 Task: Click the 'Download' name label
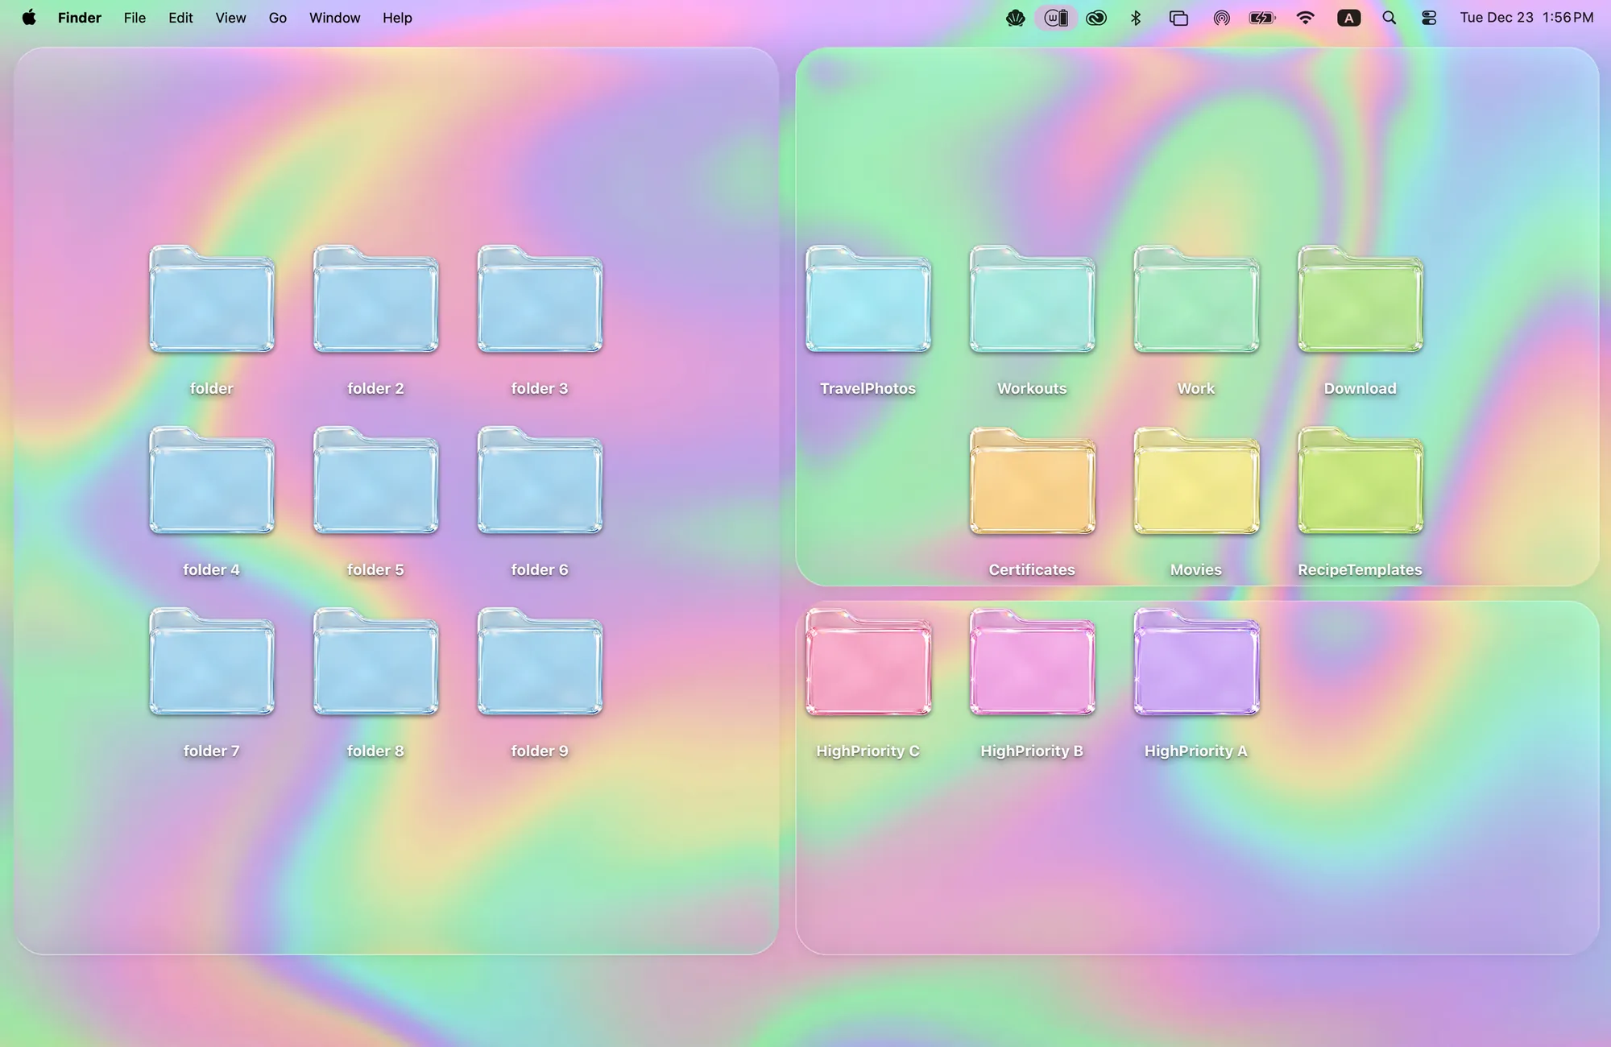pyautogui.click(x=1360, y=388)
